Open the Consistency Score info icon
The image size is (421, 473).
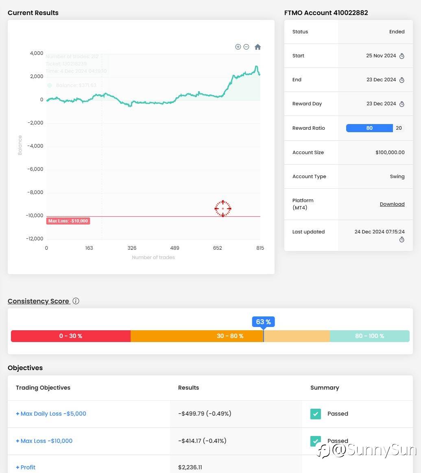click(76, 301)
